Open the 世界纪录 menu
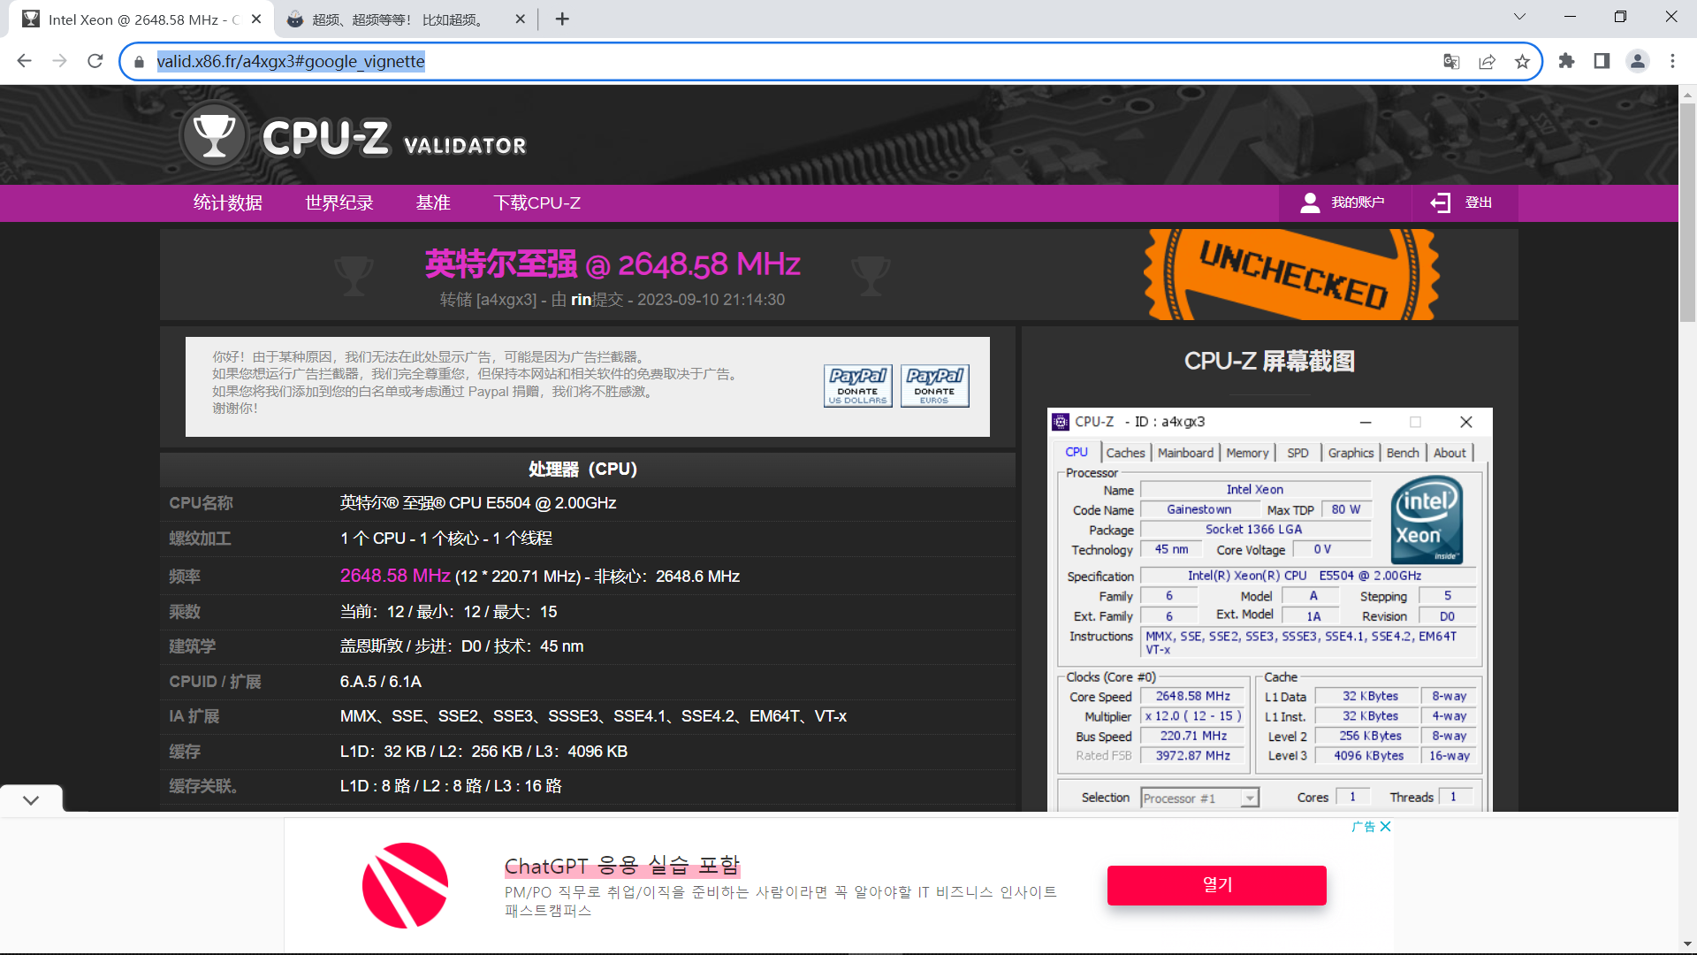Viewport: 1697px width, 955px height. pos(339,203)
